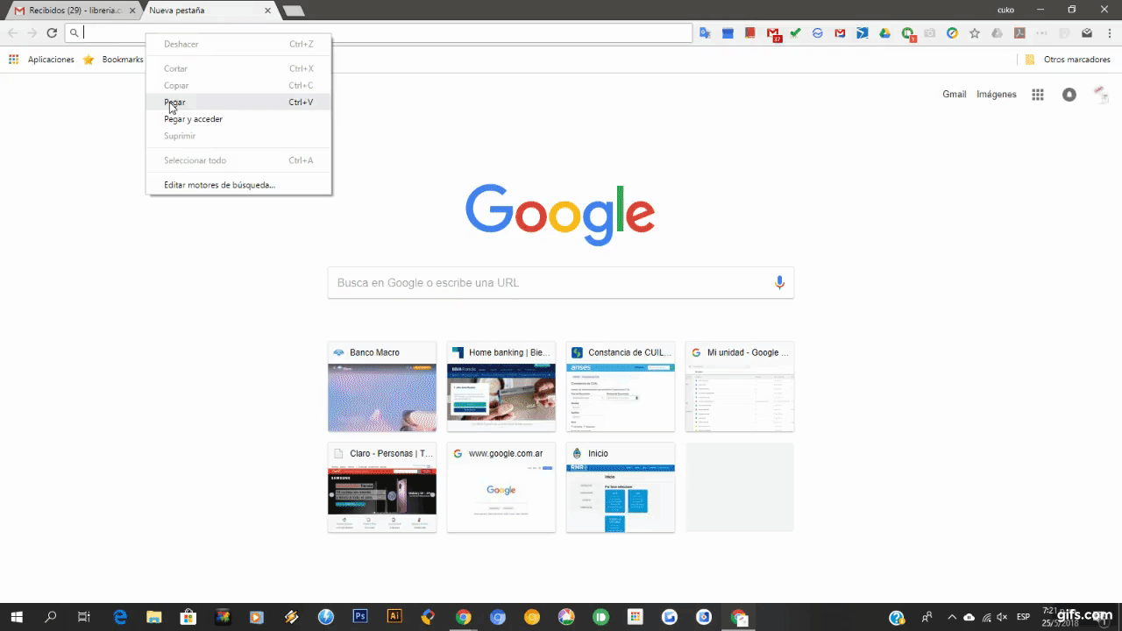1122x631 pixels.
Task: Click the ESP language indicator in taskbar
Action: click(x=1023, y=617)
